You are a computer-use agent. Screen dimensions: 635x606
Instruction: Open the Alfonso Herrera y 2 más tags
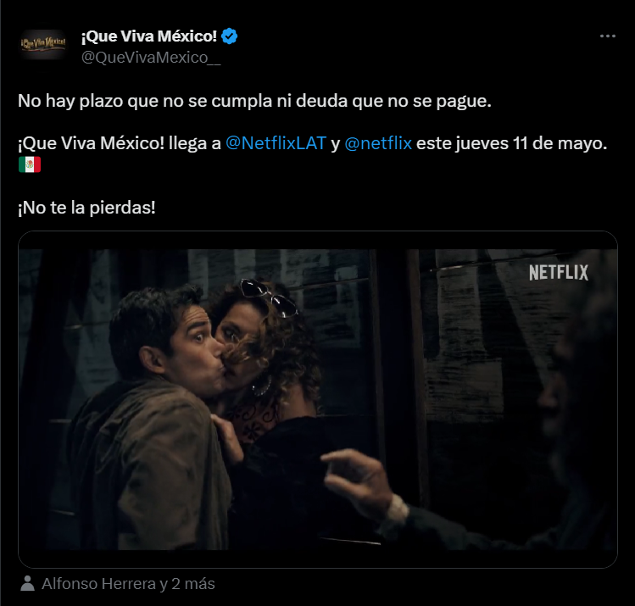(x=128, y=584)
